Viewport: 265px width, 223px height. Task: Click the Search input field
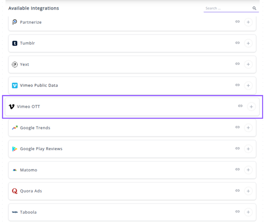point(227,8)
